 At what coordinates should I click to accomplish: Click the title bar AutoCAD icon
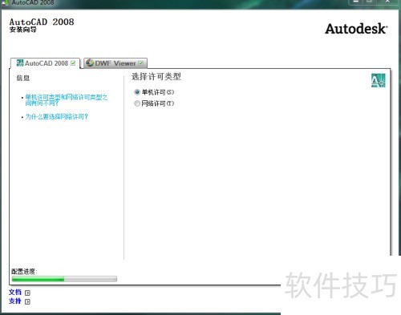pos(5,2)
